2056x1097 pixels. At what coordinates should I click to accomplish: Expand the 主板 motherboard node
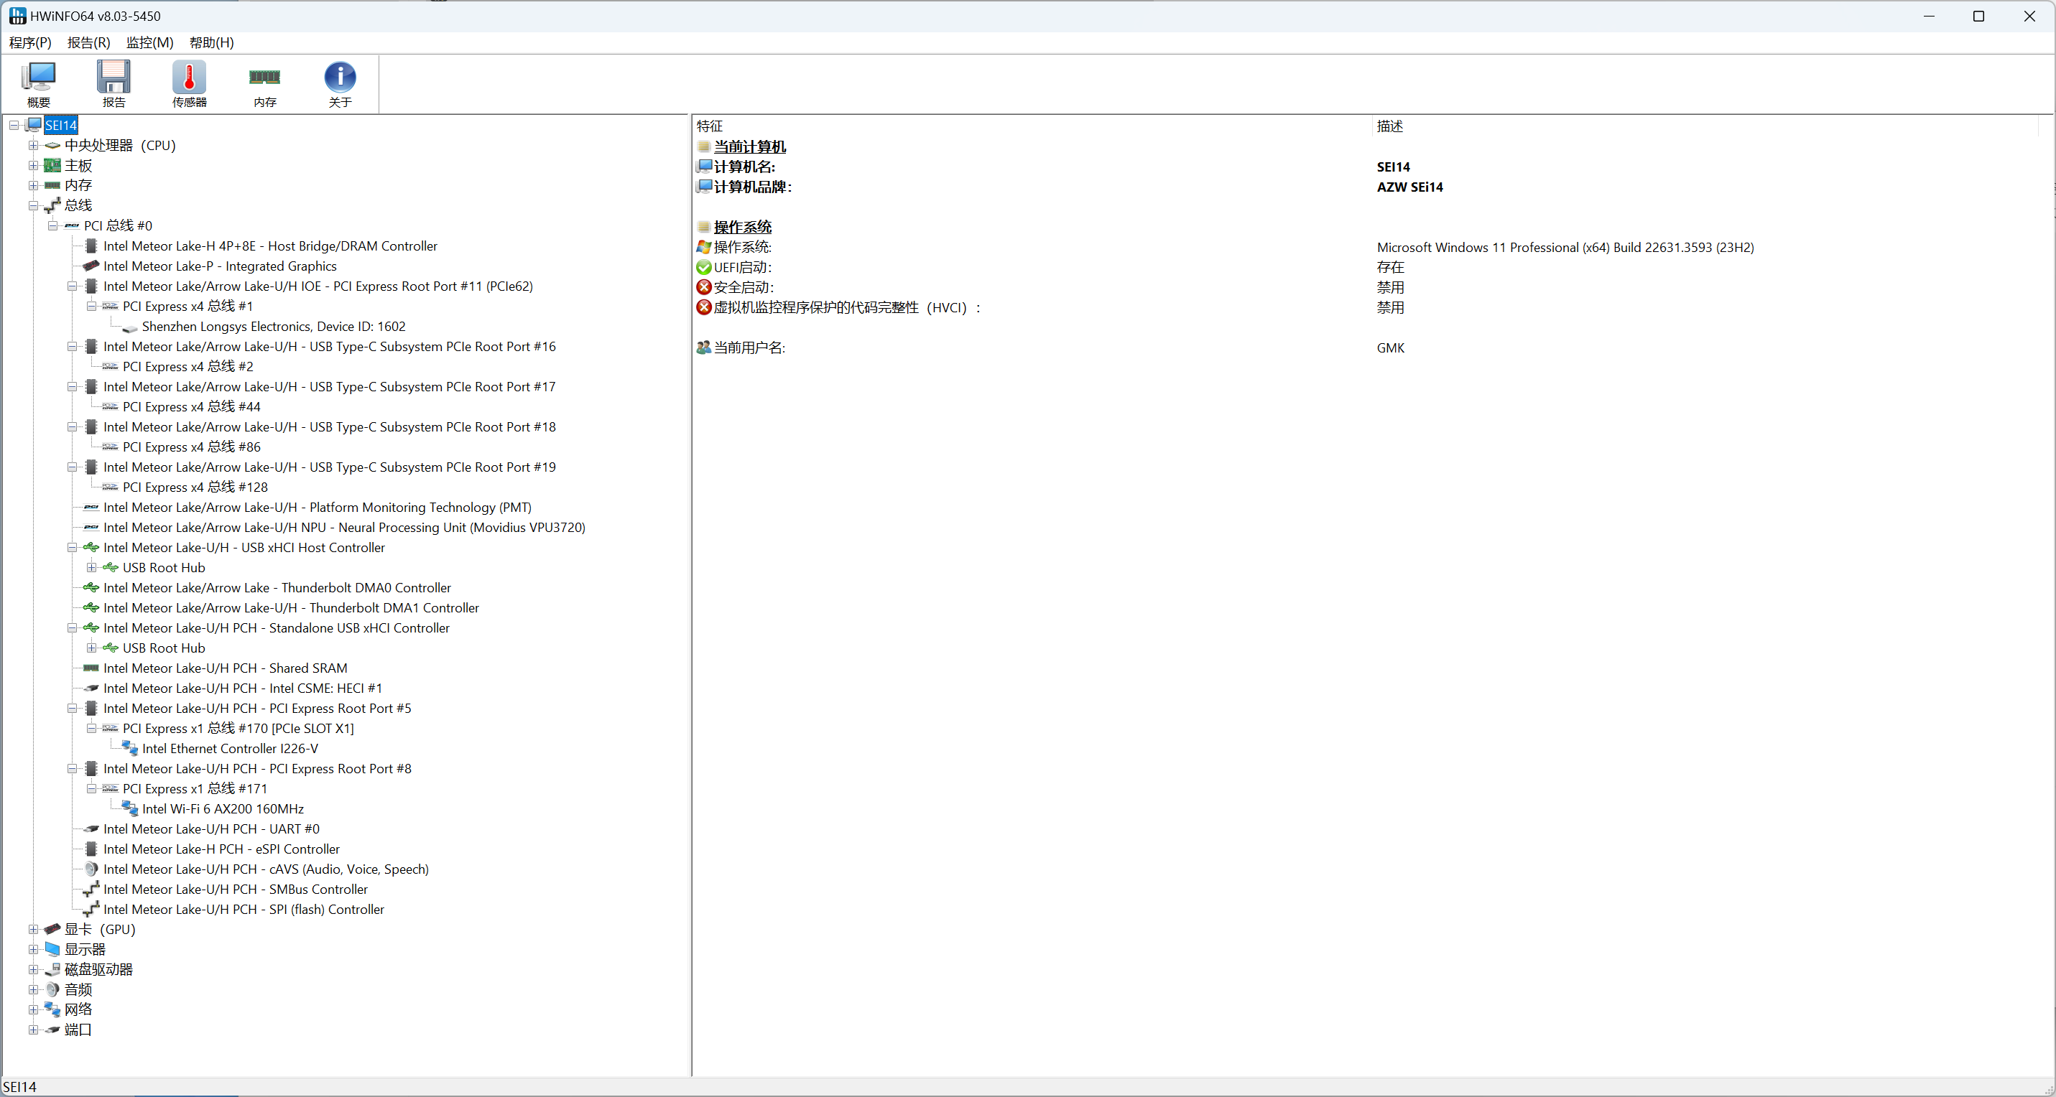tap(34, 165)
